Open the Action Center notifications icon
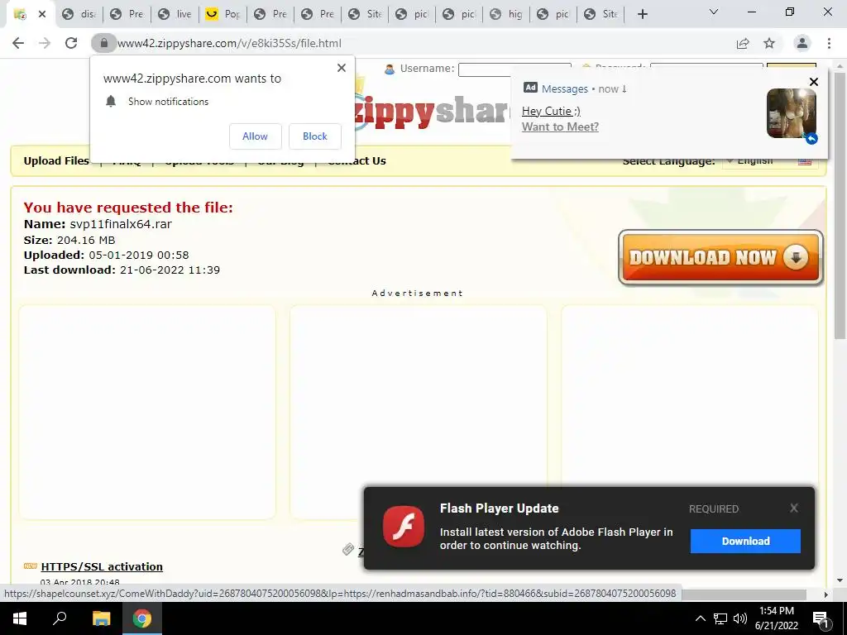 pyautogui.click(x=821, y=618)
